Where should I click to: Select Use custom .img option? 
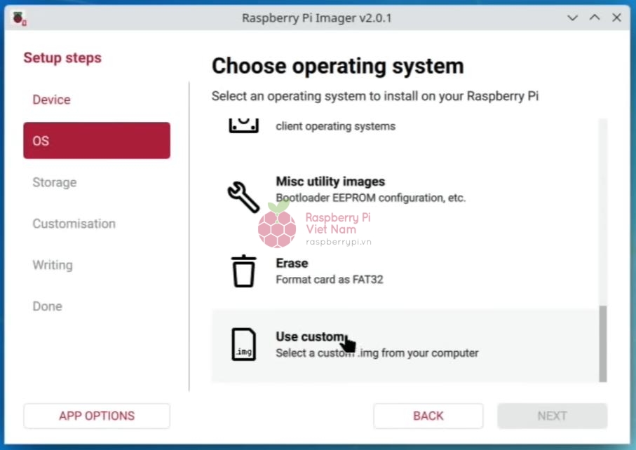pyautogui.click(x=407, y=345)
